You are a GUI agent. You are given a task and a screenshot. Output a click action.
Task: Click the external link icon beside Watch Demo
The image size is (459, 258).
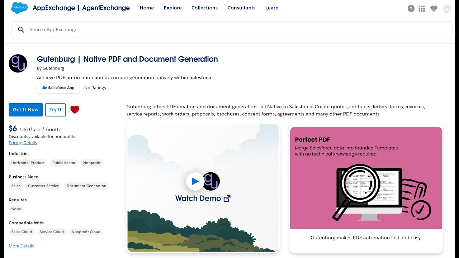pyautogui.click(x=227, y=199)
